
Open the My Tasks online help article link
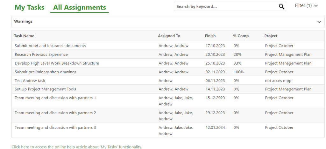[77, 147]
